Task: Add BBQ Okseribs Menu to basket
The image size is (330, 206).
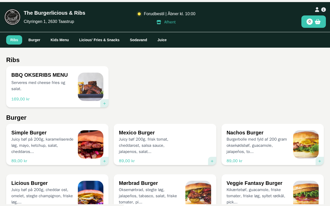Action: click(x=104, y=103)
